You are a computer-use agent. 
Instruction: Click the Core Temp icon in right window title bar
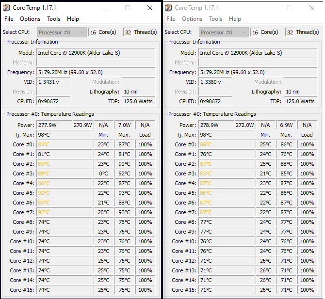[168, 8]
